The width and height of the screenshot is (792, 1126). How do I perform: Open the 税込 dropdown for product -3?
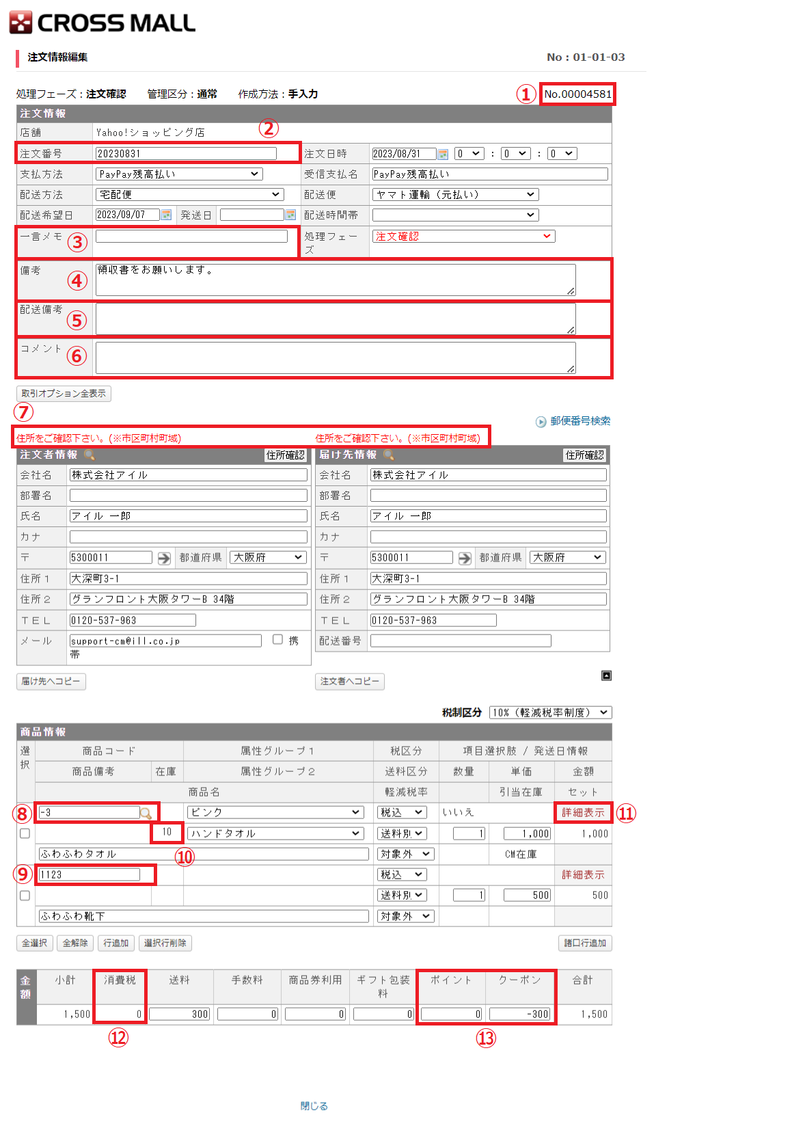402,812
